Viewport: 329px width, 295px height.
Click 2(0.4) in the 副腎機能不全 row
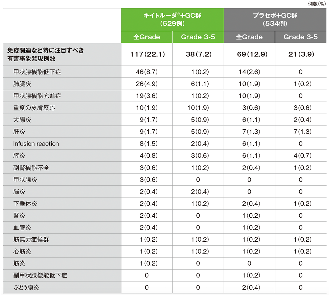(x=251, y=168)
